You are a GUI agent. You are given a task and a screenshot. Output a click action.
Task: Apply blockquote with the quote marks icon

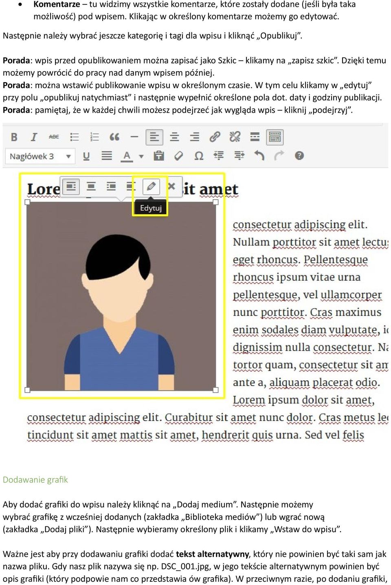[114, 137]
